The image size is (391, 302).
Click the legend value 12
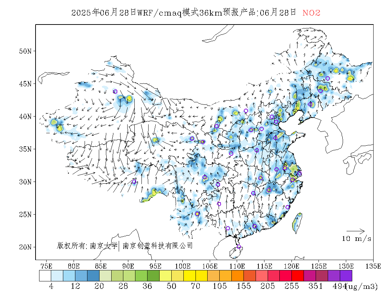pos(75,286)
